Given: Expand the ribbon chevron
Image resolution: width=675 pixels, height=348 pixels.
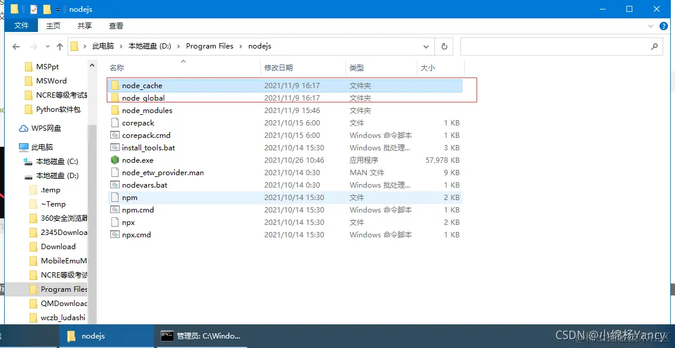Looking at the screenshot, I should [x=651, y=26].
